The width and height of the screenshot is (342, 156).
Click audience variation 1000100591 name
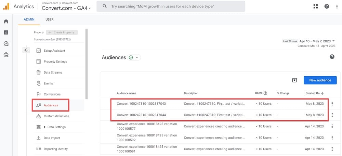147,149
